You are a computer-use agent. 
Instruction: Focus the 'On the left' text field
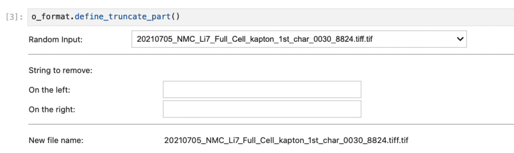pos(262,90)
